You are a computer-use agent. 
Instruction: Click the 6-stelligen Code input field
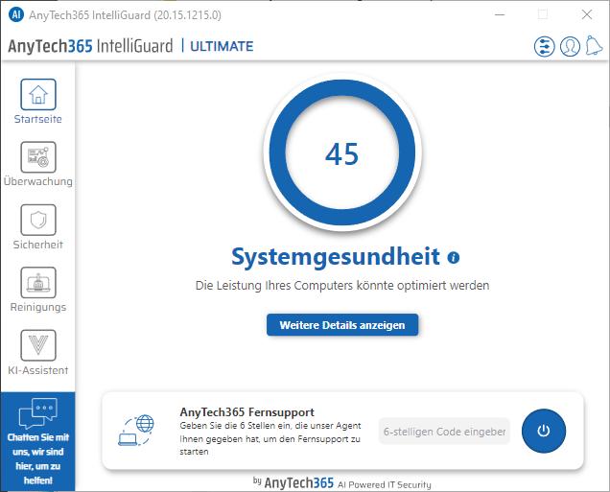click(x=444, y=432)
